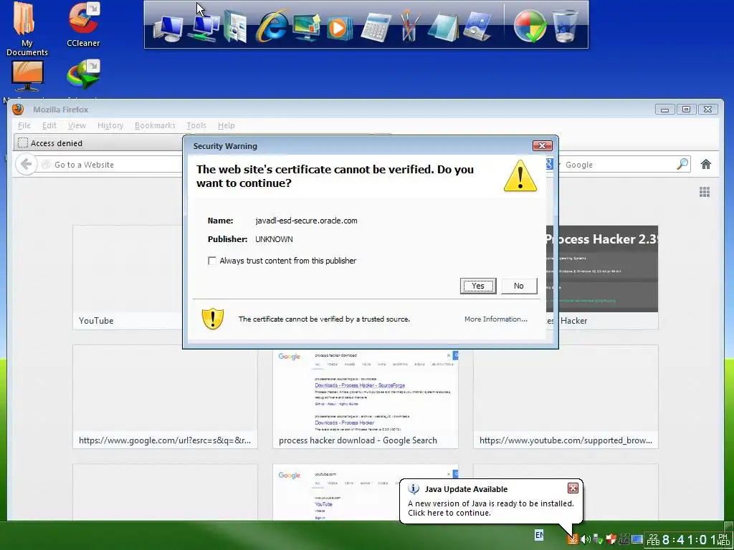Go to Firefox home page icon
Viewport: 734px width, 550px height.
pyautogui.click(x=706, y=164)
